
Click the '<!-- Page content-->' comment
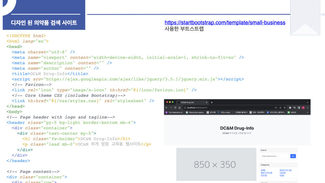click(x=33, y=171)
